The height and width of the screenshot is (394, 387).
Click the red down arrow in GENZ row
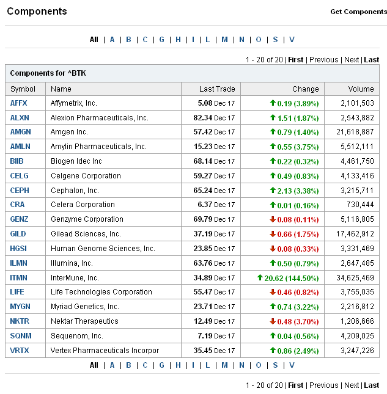coord(273,219)
